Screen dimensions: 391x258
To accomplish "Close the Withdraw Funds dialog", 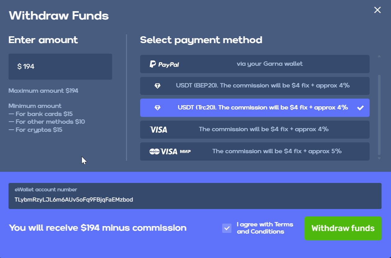I will tap(377, 10).
